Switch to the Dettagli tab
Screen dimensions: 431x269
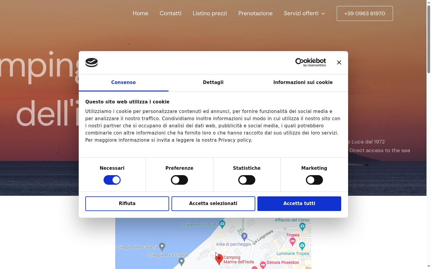point(213,82)
